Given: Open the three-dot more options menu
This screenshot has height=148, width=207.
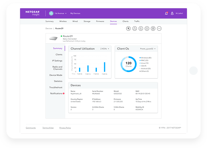Looking at the screenshot, I should point(159,29).
